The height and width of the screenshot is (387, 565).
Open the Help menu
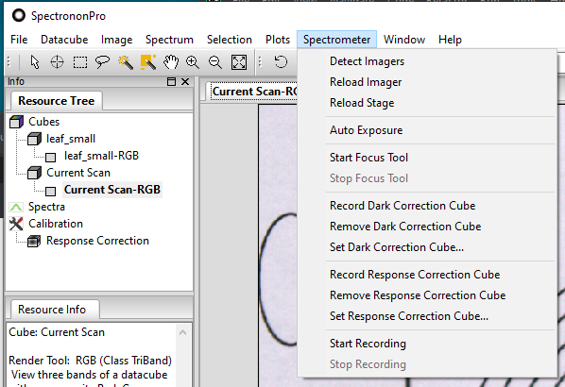(450, 40)
